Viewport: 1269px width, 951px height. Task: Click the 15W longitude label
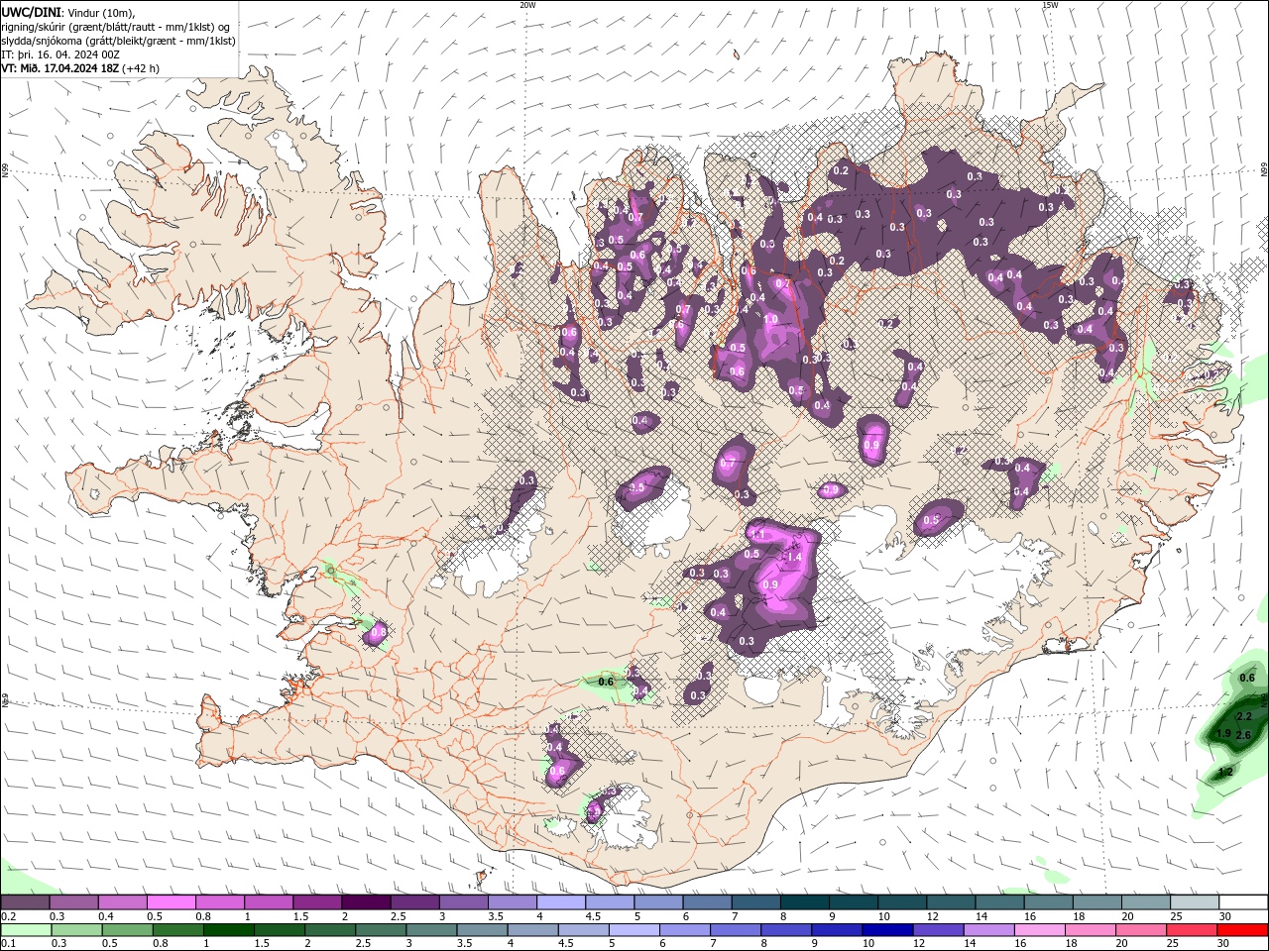pos(1050,5)
